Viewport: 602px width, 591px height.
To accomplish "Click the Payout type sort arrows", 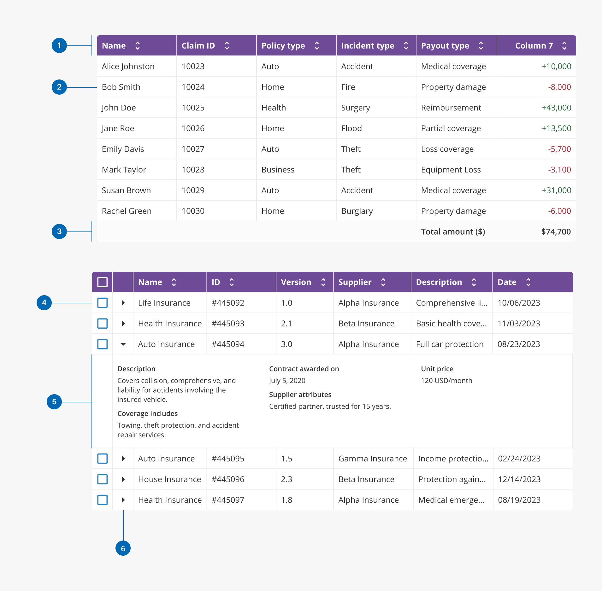I will (x=481, y=46).
